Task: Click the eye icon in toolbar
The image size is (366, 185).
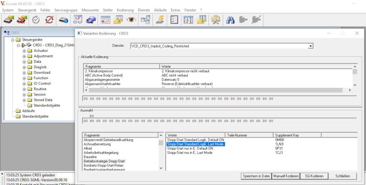Action: [x=132, y=19]
